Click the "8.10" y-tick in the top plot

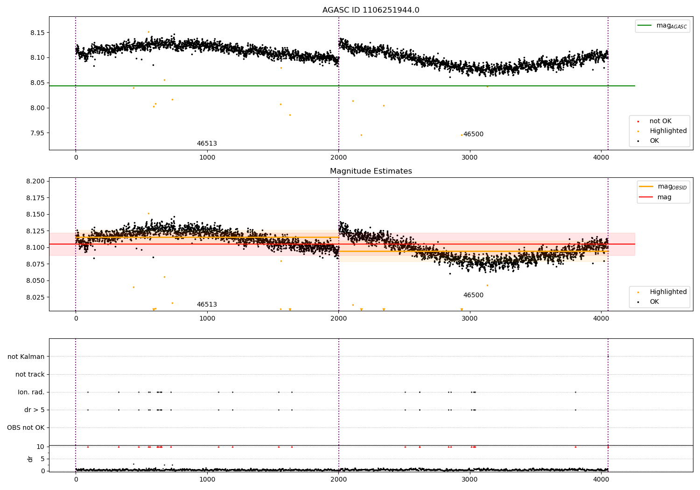[38, 58]
